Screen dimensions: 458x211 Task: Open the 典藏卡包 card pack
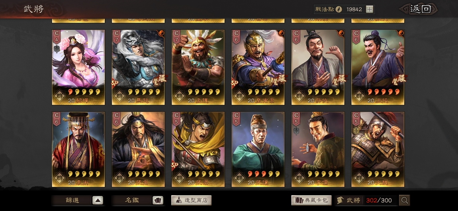tap(311, 200)
